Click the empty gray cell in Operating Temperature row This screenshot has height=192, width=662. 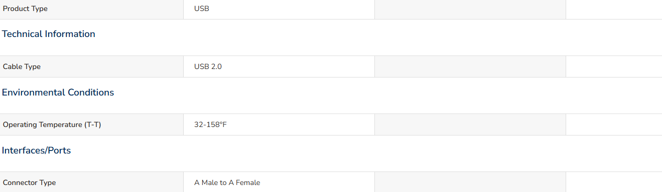click(x=470, y=124)
